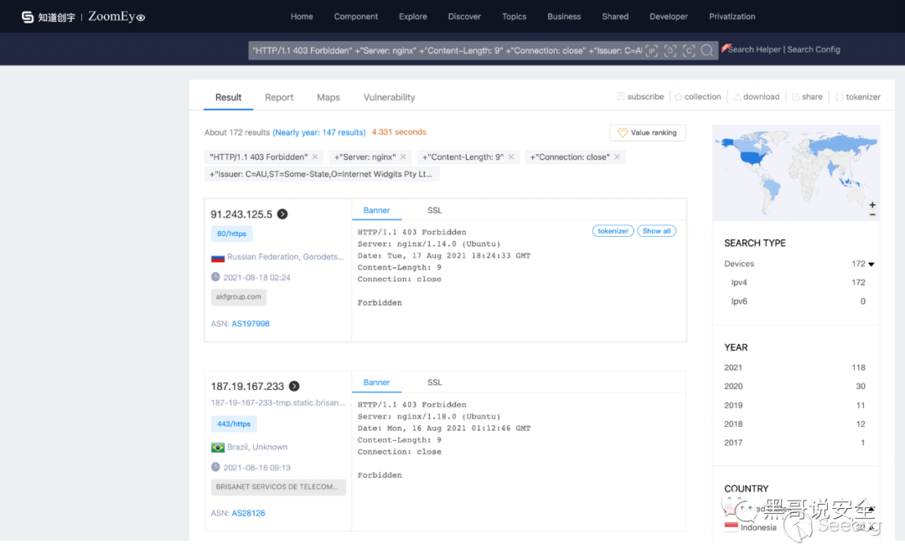Image resolution: width=905 pixels, height=549 pixels.
Task: Zoom in on the world map
Action: (x=872, y=205)
